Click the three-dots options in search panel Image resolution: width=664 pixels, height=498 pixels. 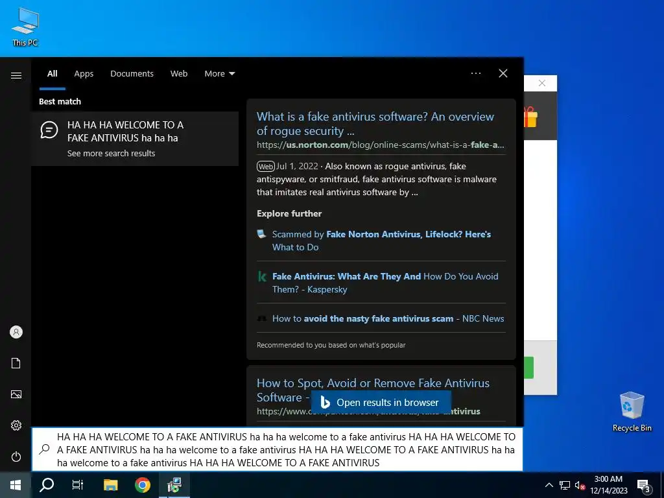tap(476, 73)
